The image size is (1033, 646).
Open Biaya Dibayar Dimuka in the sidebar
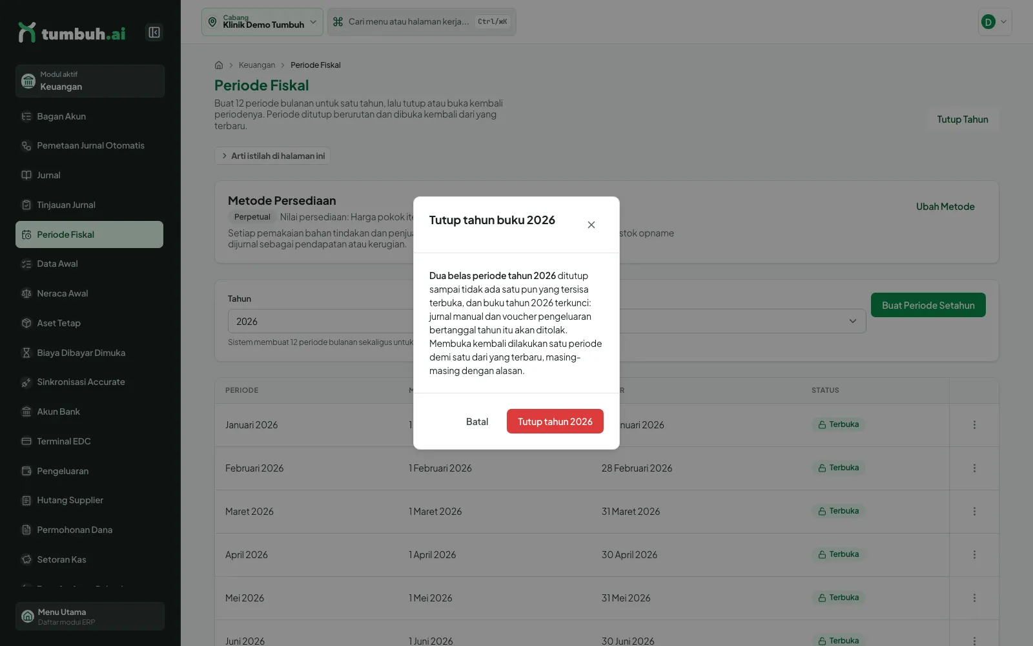[89, 353]
